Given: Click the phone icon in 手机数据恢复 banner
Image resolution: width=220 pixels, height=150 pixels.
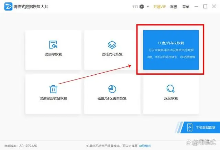Looking at the screenshot, I should 190,127.
